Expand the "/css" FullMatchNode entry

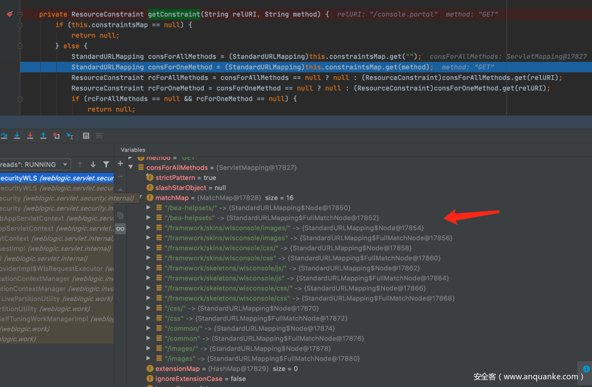(x=149, y=318)
